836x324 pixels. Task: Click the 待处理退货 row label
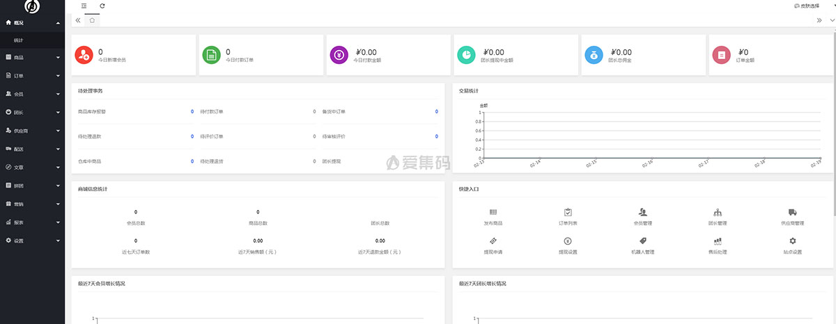pyautogui.click(x=212, y=161)
